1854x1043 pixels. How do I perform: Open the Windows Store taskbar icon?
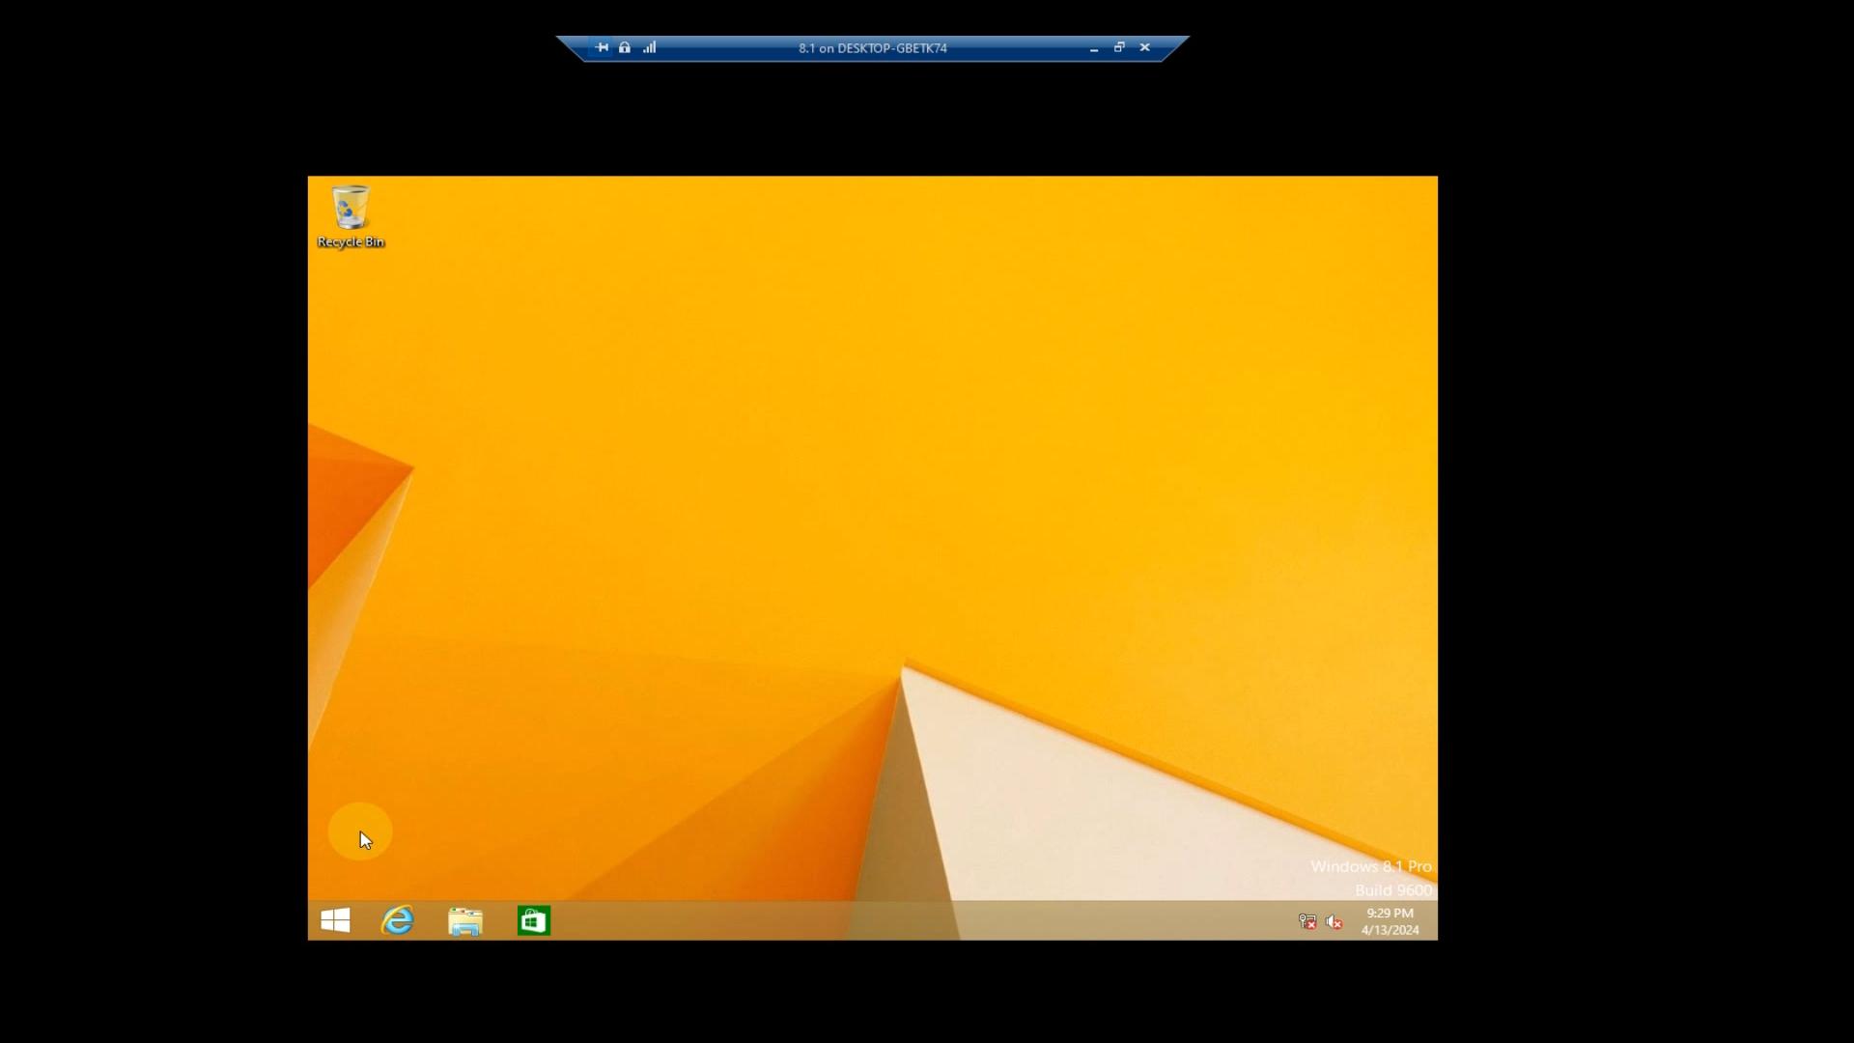pyautogui.click(x=533, y=920)
